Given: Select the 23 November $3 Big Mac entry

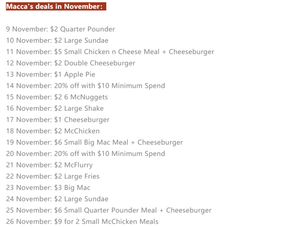Looking at the screenshot, I should point(48,188).
